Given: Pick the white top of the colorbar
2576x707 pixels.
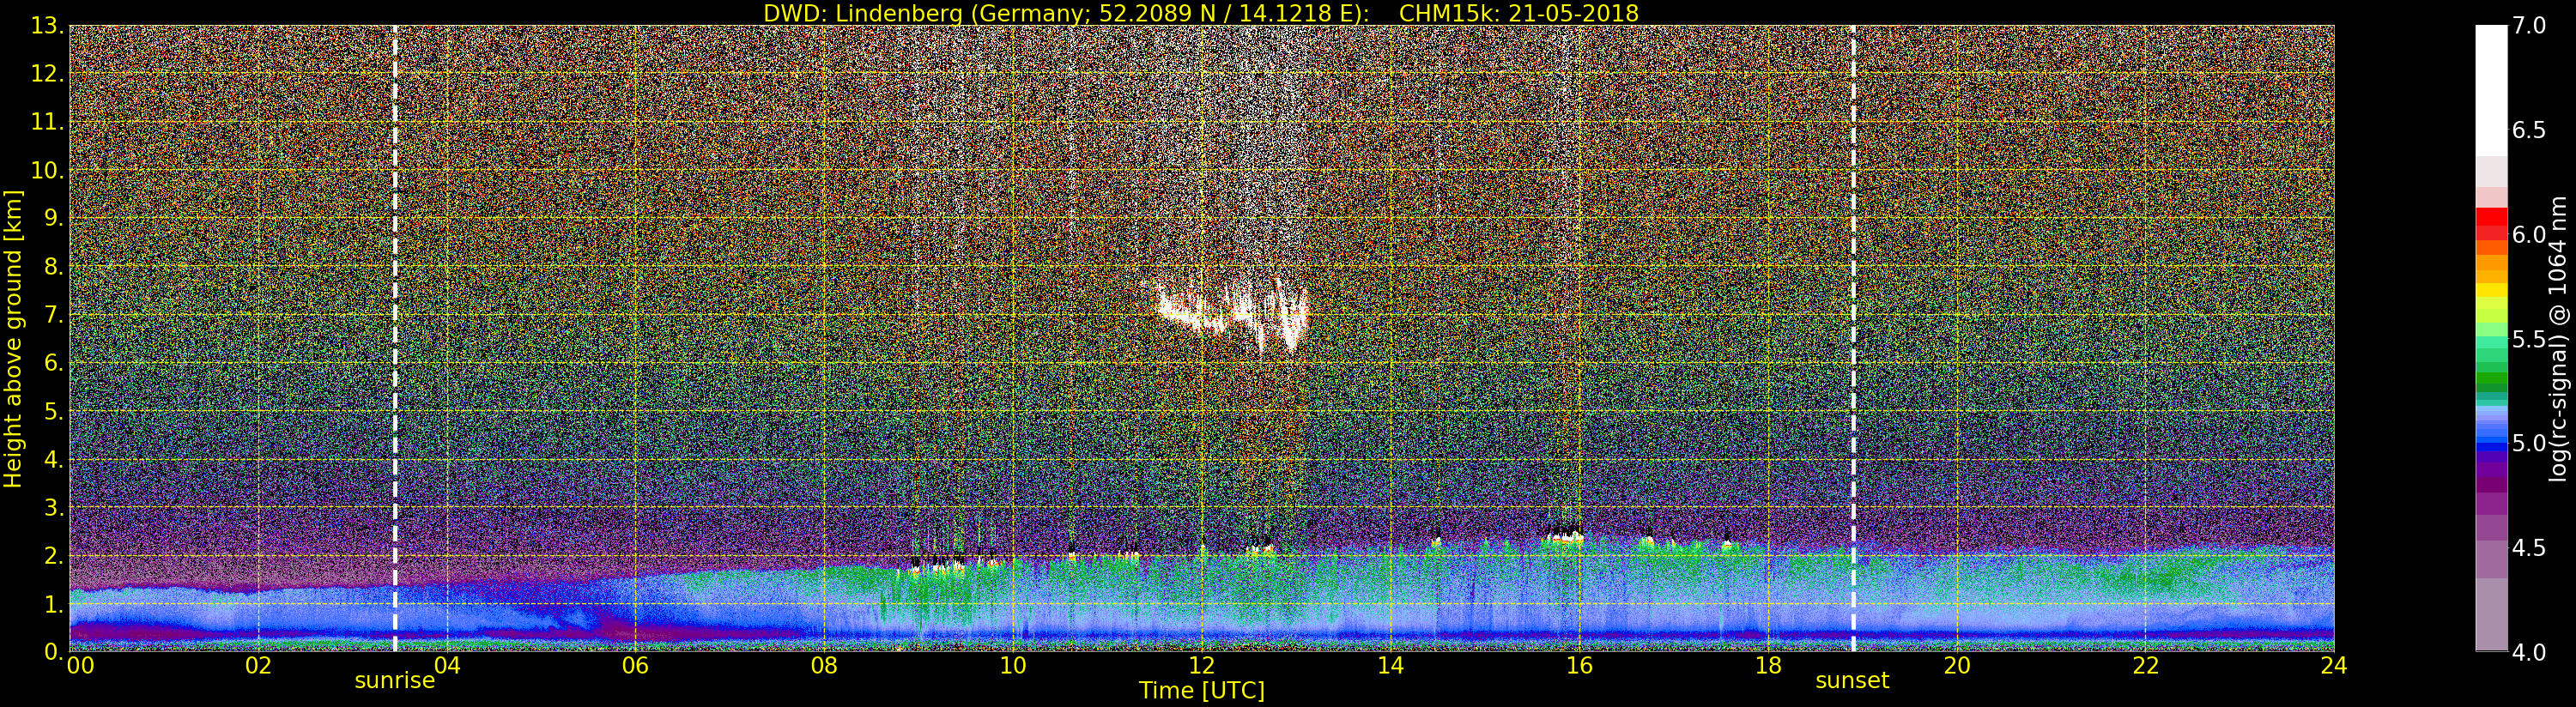Looking at the screenshot, I should (x=2491, y=90).
